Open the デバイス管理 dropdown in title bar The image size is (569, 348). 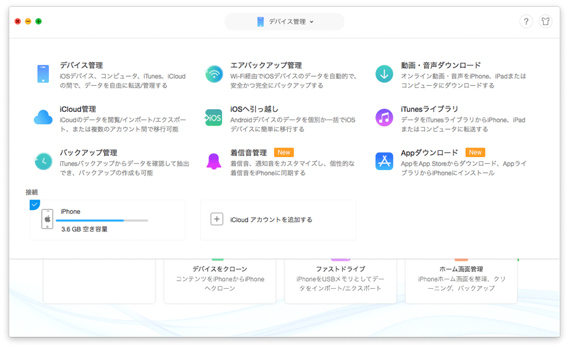tap(284, 22)
